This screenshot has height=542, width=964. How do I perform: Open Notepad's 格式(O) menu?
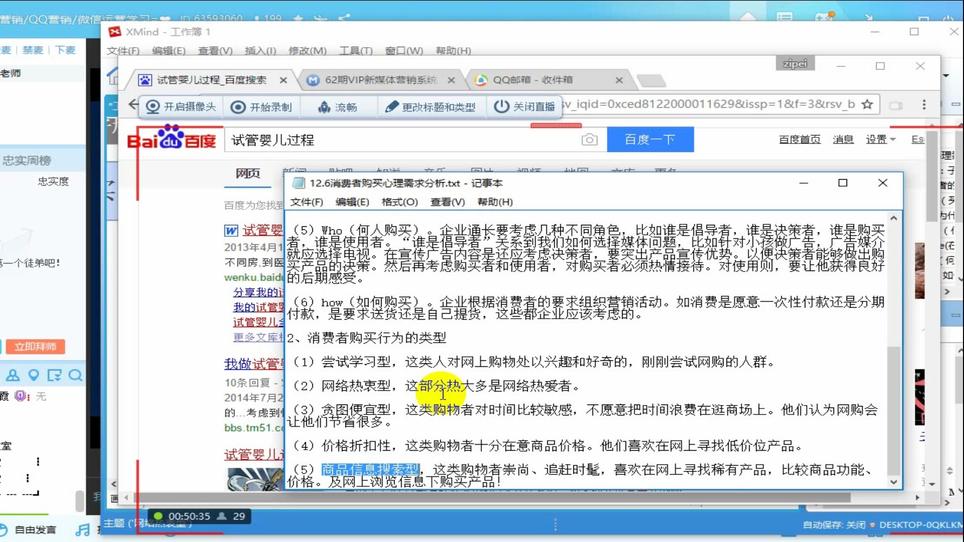tap(399, 202)
